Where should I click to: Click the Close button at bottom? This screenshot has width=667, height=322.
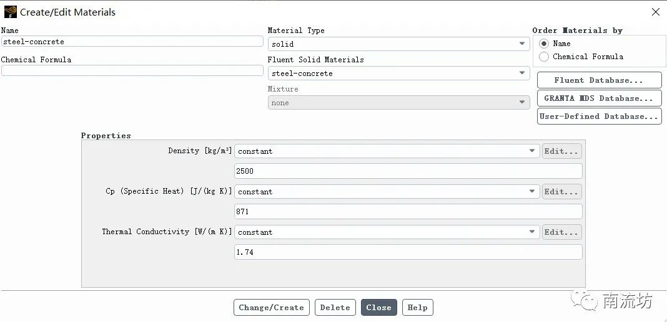coord(378,308)
